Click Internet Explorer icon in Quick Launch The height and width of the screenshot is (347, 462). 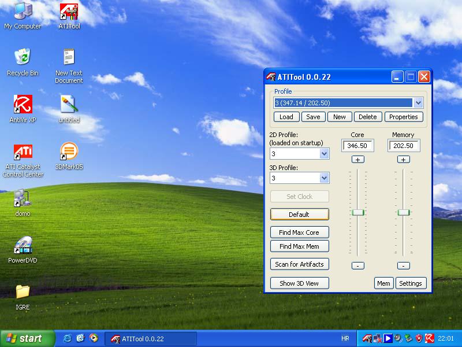coord(67,338)
